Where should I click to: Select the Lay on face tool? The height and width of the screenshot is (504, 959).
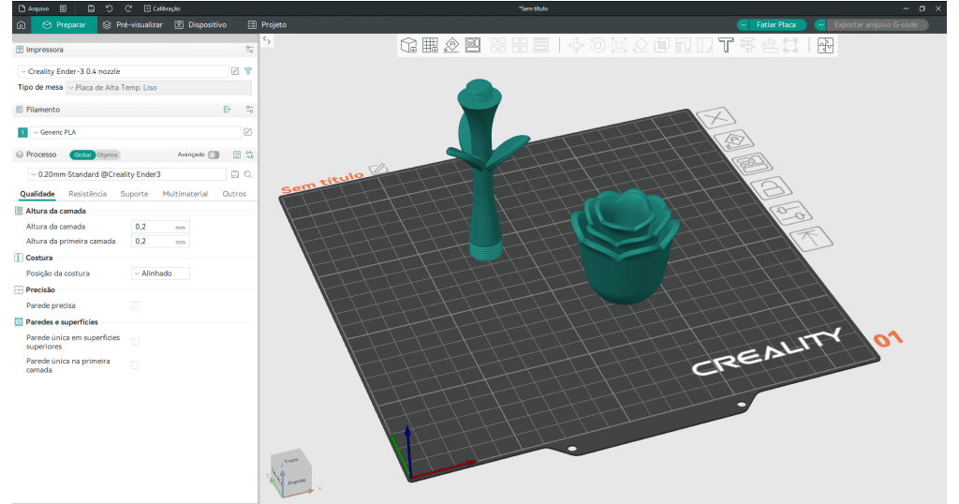641,45
